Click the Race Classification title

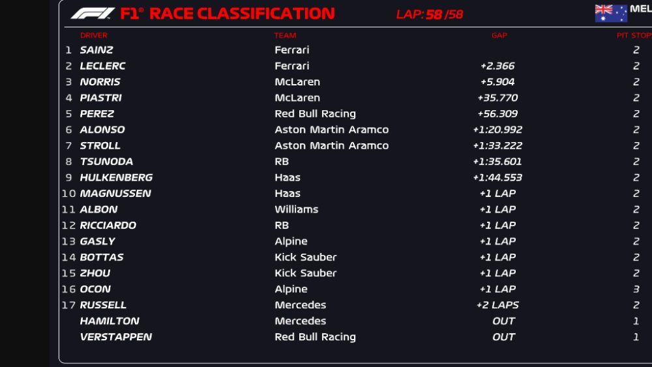click(x=242, y=13)
